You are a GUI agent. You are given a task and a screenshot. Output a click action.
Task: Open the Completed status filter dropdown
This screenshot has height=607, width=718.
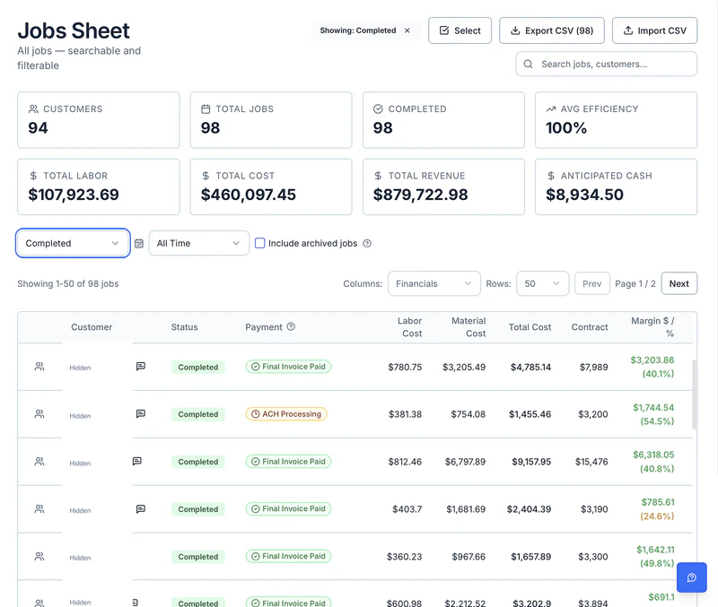tap(73, 243)
